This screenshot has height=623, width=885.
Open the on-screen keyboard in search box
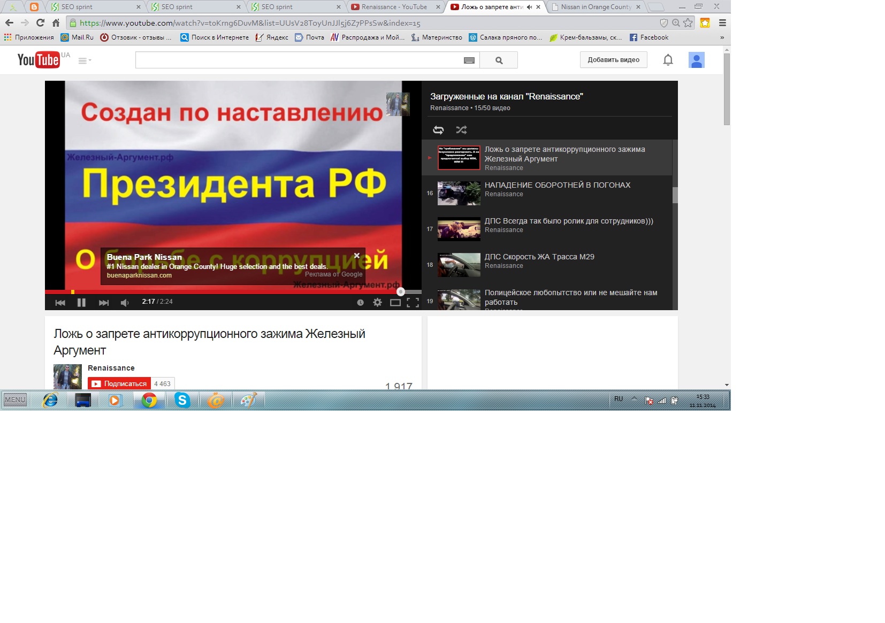coord(469,60)
